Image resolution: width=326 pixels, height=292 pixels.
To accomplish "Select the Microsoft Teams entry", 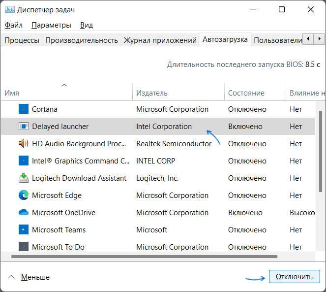I will (x=59, y=230).
